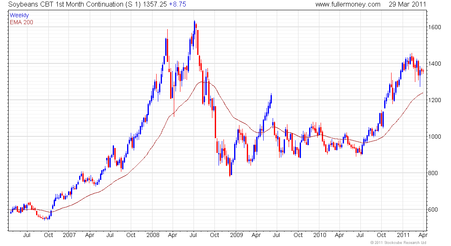The width and height of the screenshot is (451, 246).
Task: Click the 2008 year label on time axis
Action: click(x=153, y=235)
